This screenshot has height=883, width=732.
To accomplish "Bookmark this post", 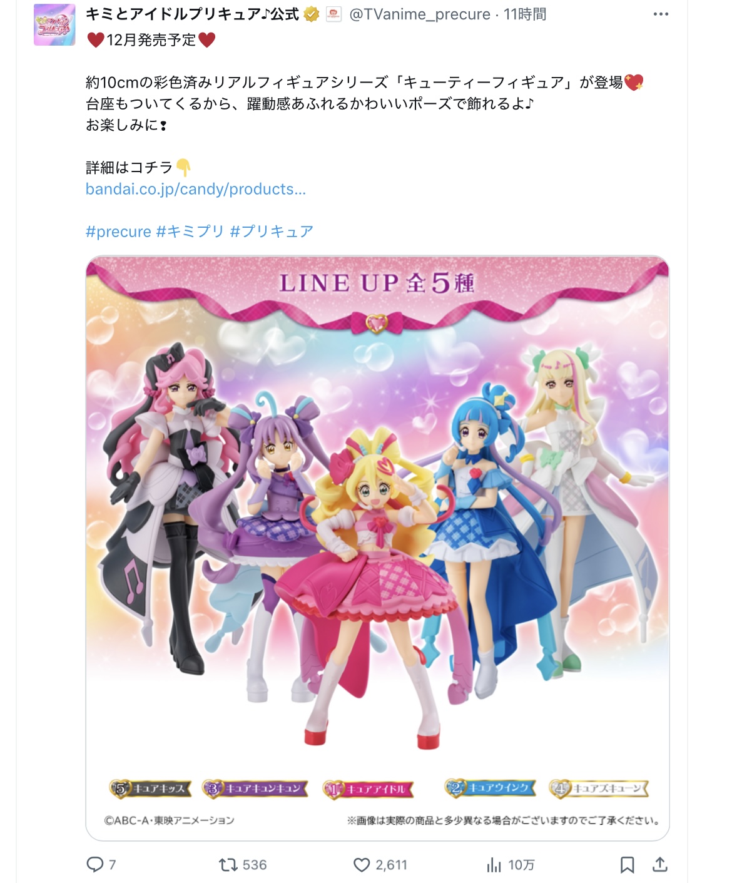I will coord(627,865).
